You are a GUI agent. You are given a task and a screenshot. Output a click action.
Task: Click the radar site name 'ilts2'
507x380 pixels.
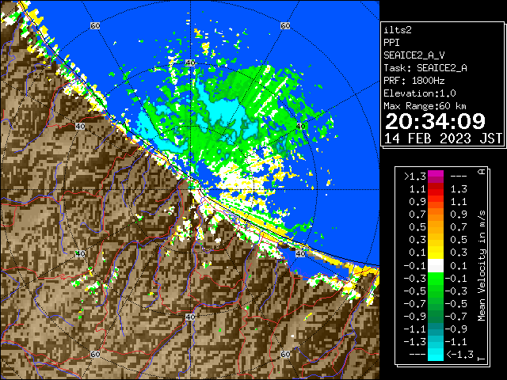[398, 30]
